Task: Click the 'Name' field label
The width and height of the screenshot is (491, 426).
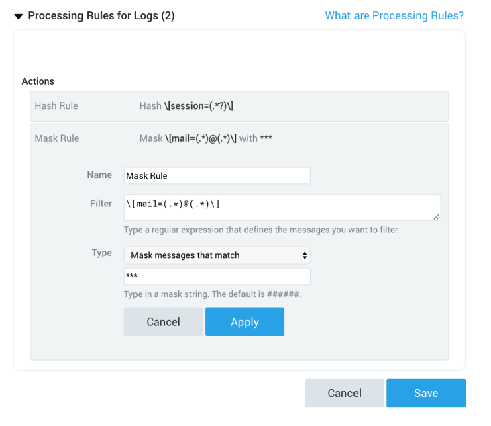Action: [99, 175]
